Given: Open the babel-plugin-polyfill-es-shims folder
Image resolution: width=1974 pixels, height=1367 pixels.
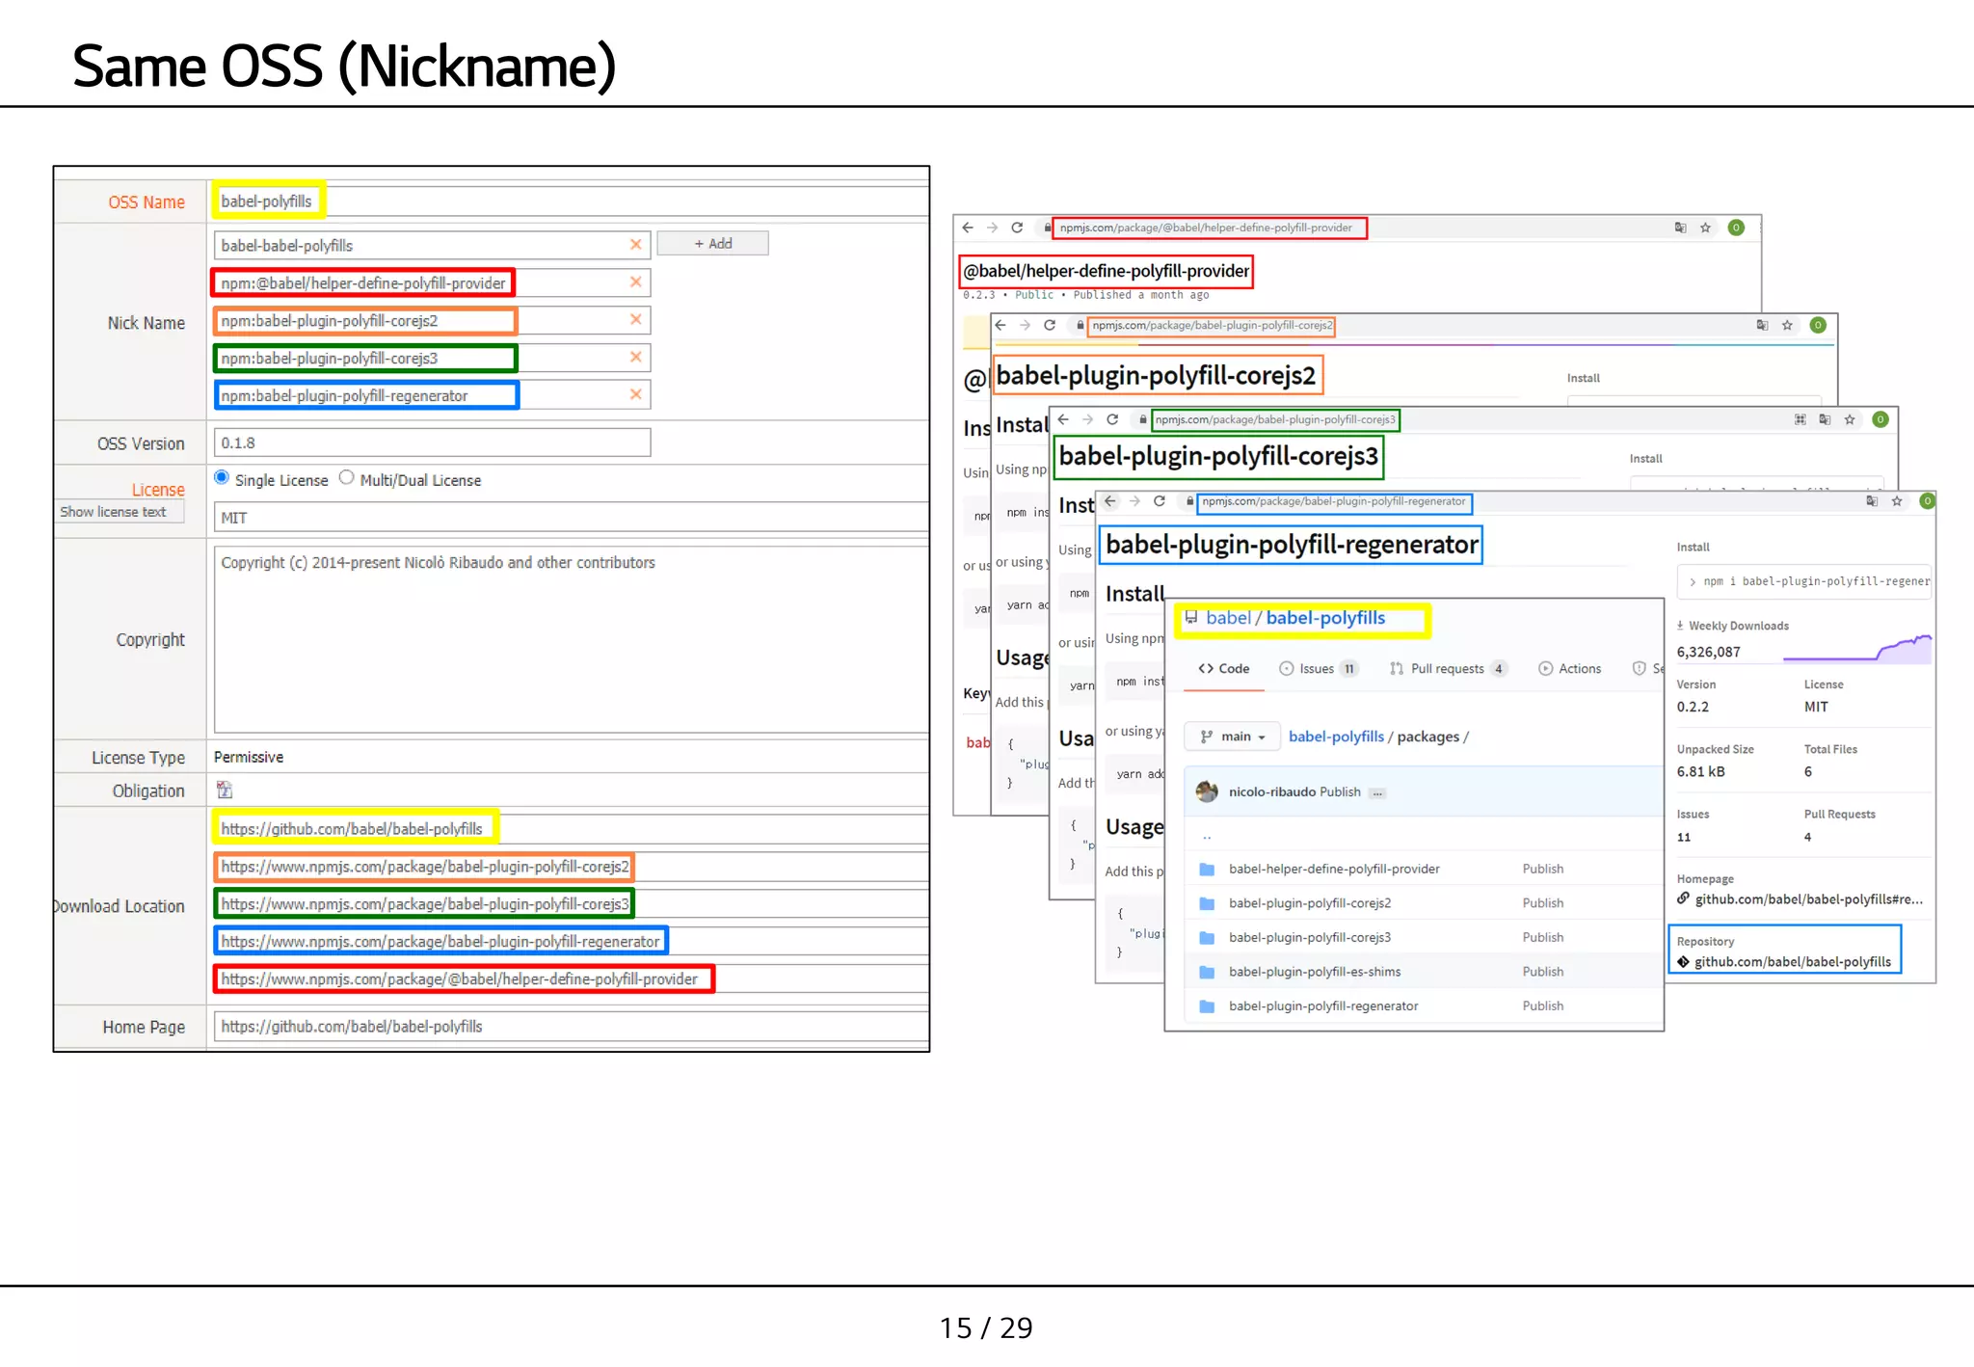Looking at the screenshot, I should pos(1315,972).
